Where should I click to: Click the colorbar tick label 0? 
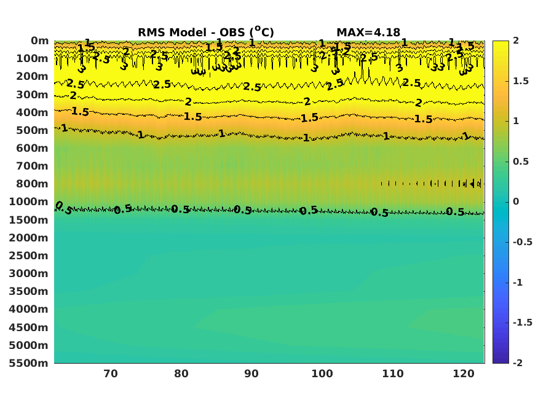click(516, 202)
